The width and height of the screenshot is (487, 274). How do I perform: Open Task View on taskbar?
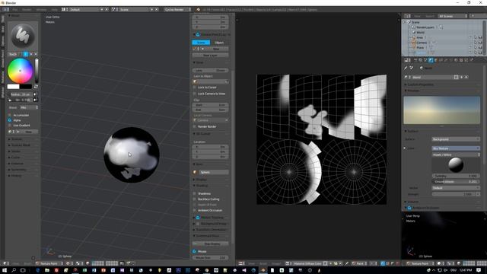click(23, 270)
